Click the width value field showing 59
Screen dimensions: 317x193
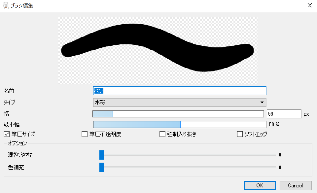(x=284, y=114)
